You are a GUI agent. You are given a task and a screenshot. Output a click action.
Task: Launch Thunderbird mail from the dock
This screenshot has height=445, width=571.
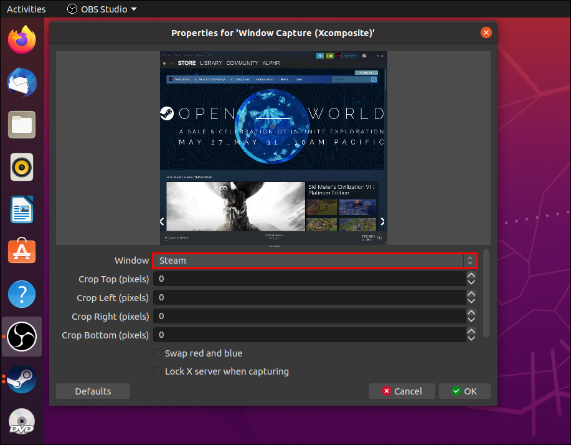pos(22,83)
